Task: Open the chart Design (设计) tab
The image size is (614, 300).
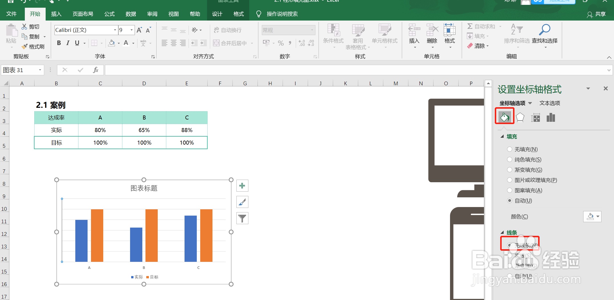Action: point(217,14)
